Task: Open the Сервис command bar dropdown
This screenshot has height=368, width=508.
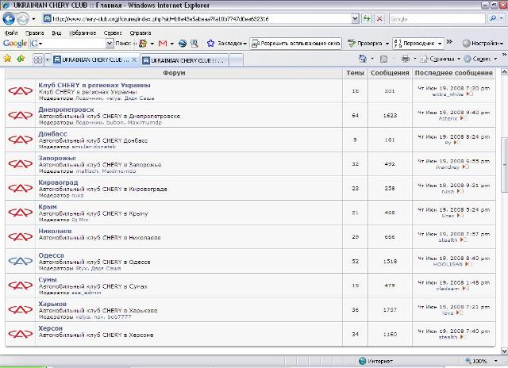Action: pyautogui.click(x=495, y=59)
